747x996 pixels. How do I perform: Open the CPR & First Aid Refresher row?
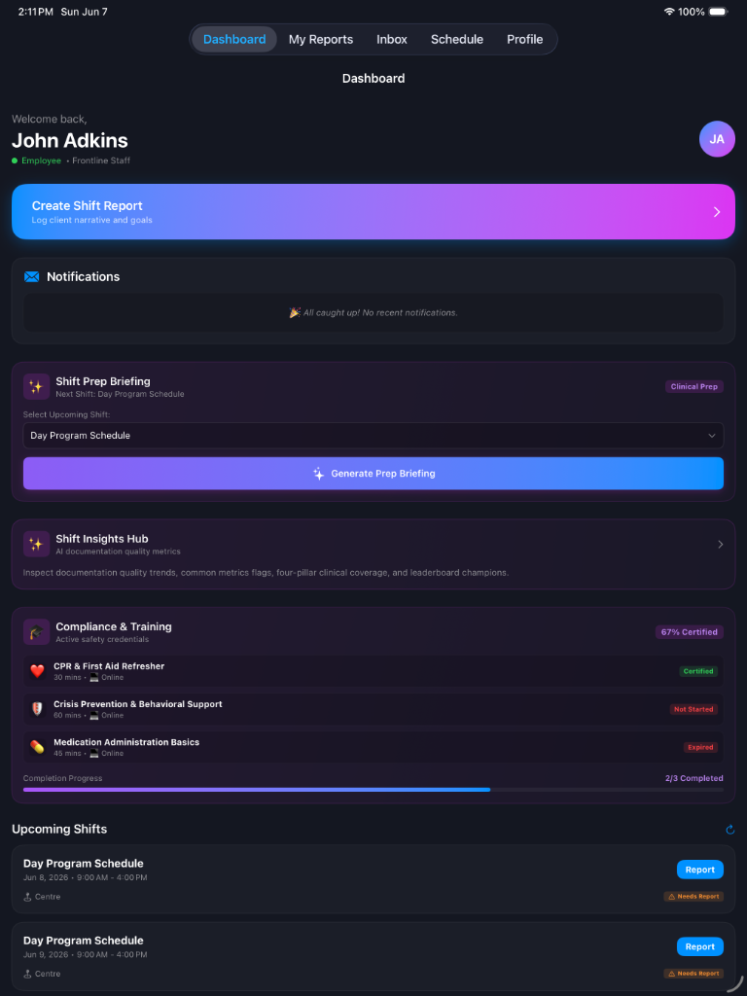(x=373, y=671)
